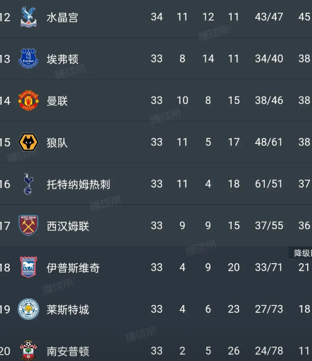View 莱斯特城 team details
The width and height of the screenshot is (312, 361).
(x=68, y=310)
